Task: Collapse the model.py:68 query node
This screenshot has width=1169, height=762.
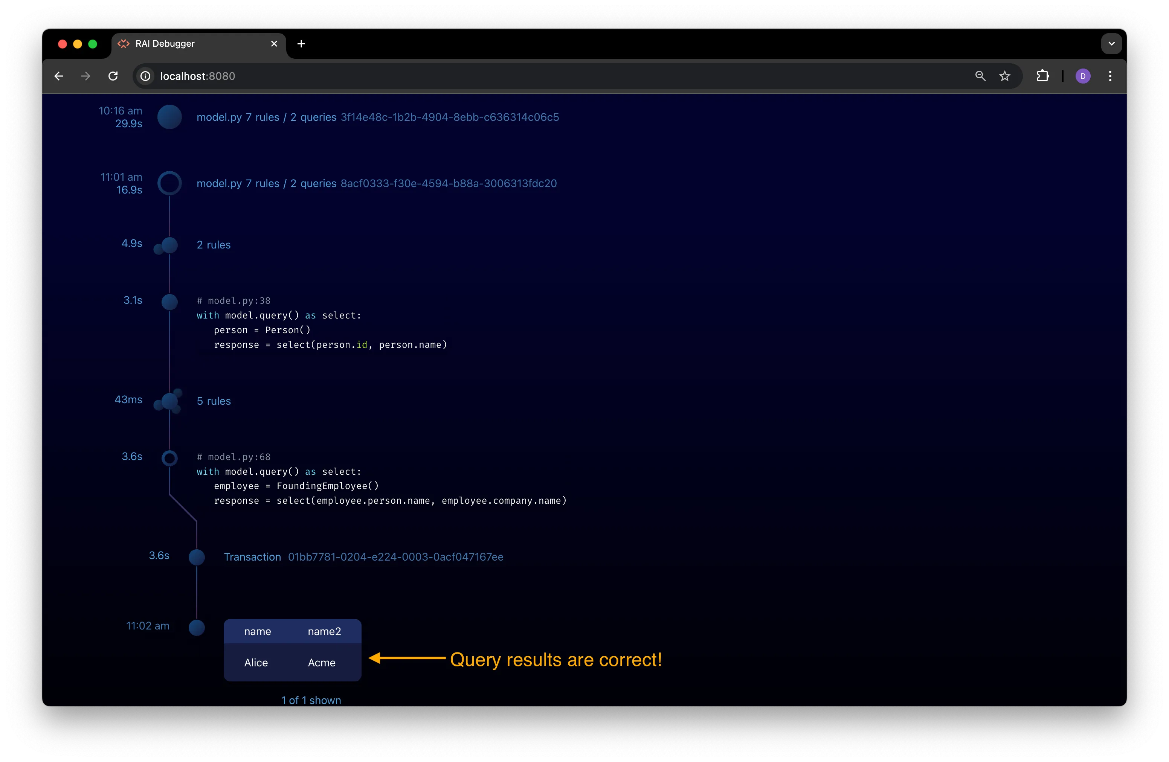Action: [x=169, y=458]
